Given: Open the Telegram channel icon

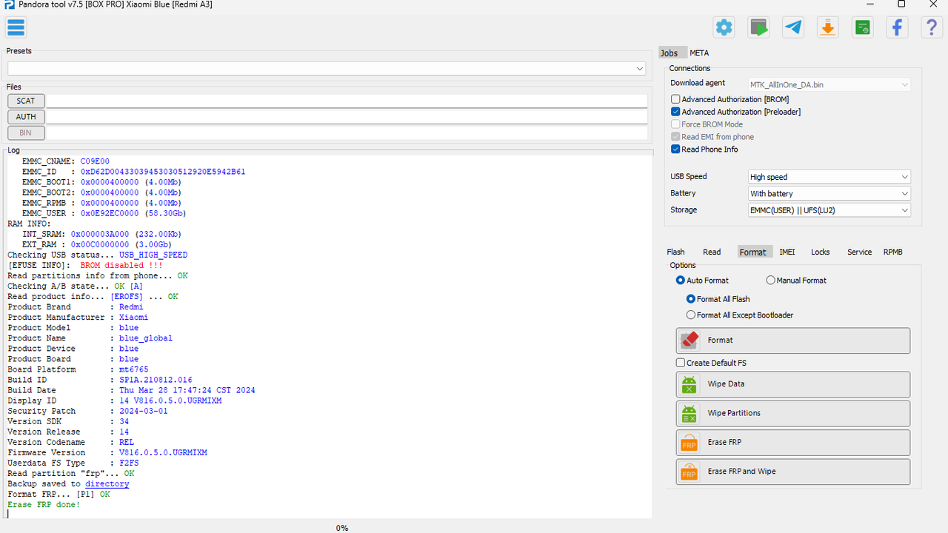Looking at the screenshot, I should pos(793,28).
